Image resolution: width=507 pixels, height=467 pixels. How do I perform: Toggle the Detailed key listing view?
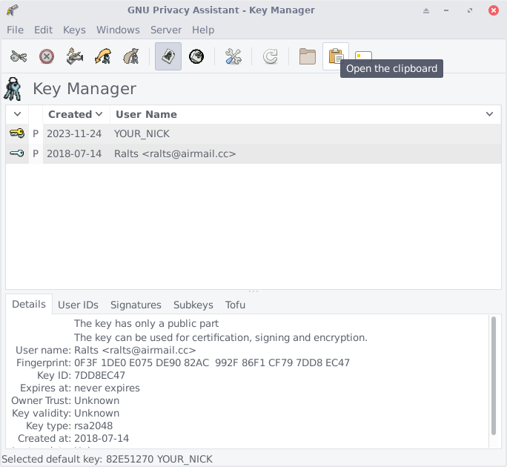tap(196, 56)
